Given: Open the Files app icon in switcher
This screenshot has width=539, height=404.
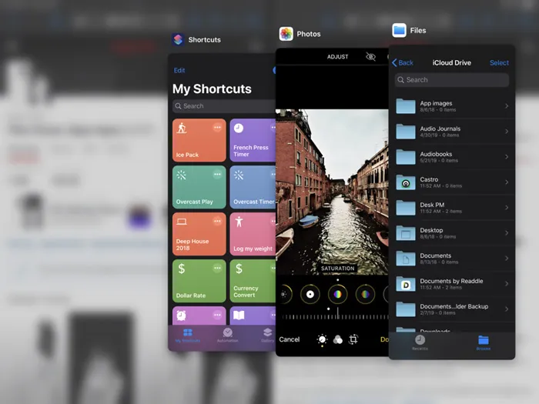Looking at the screenshot, I should (399, 31).
